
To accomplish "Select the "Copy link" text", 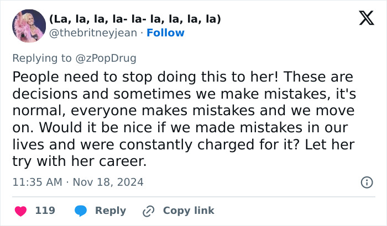I will click(189, 211).
